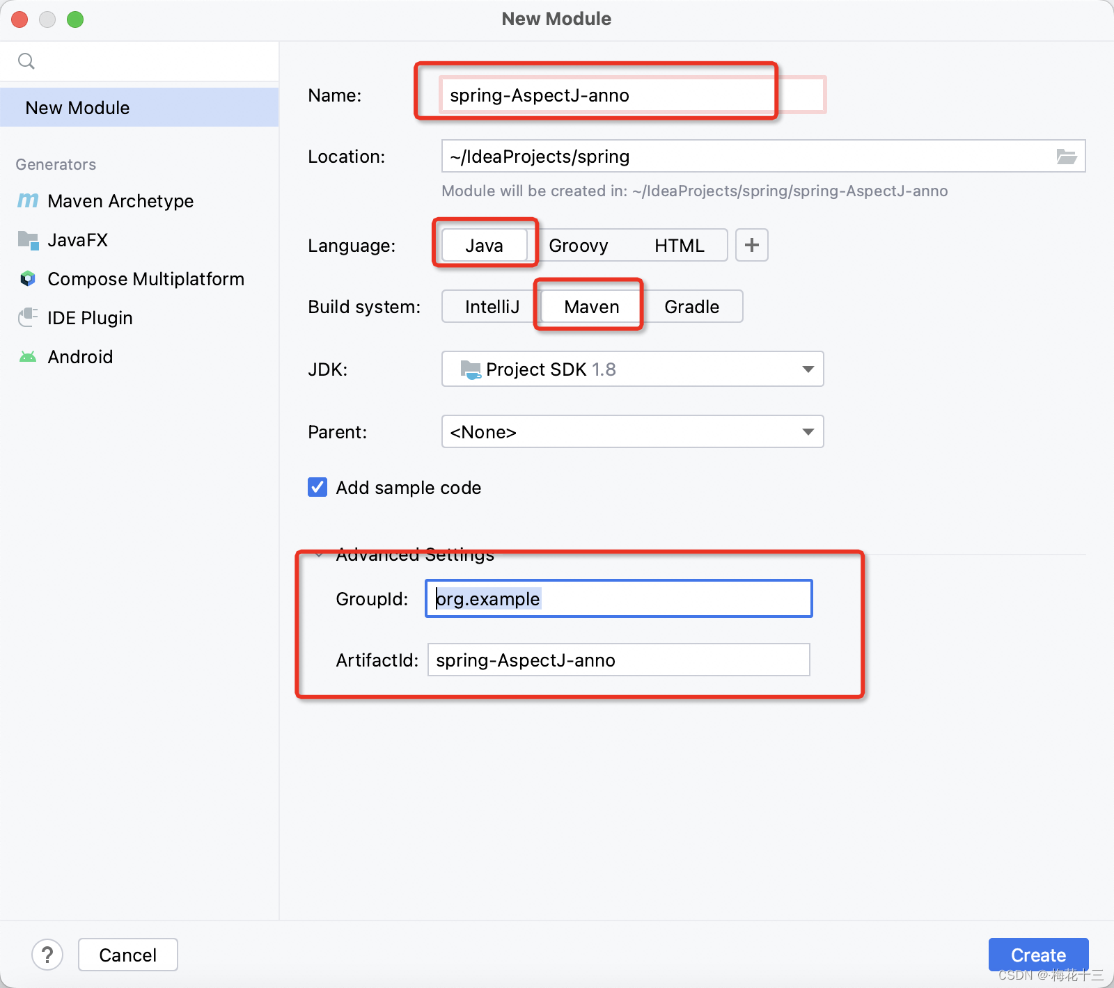Open the Location folder browse icon

[x=1066, y=157]
